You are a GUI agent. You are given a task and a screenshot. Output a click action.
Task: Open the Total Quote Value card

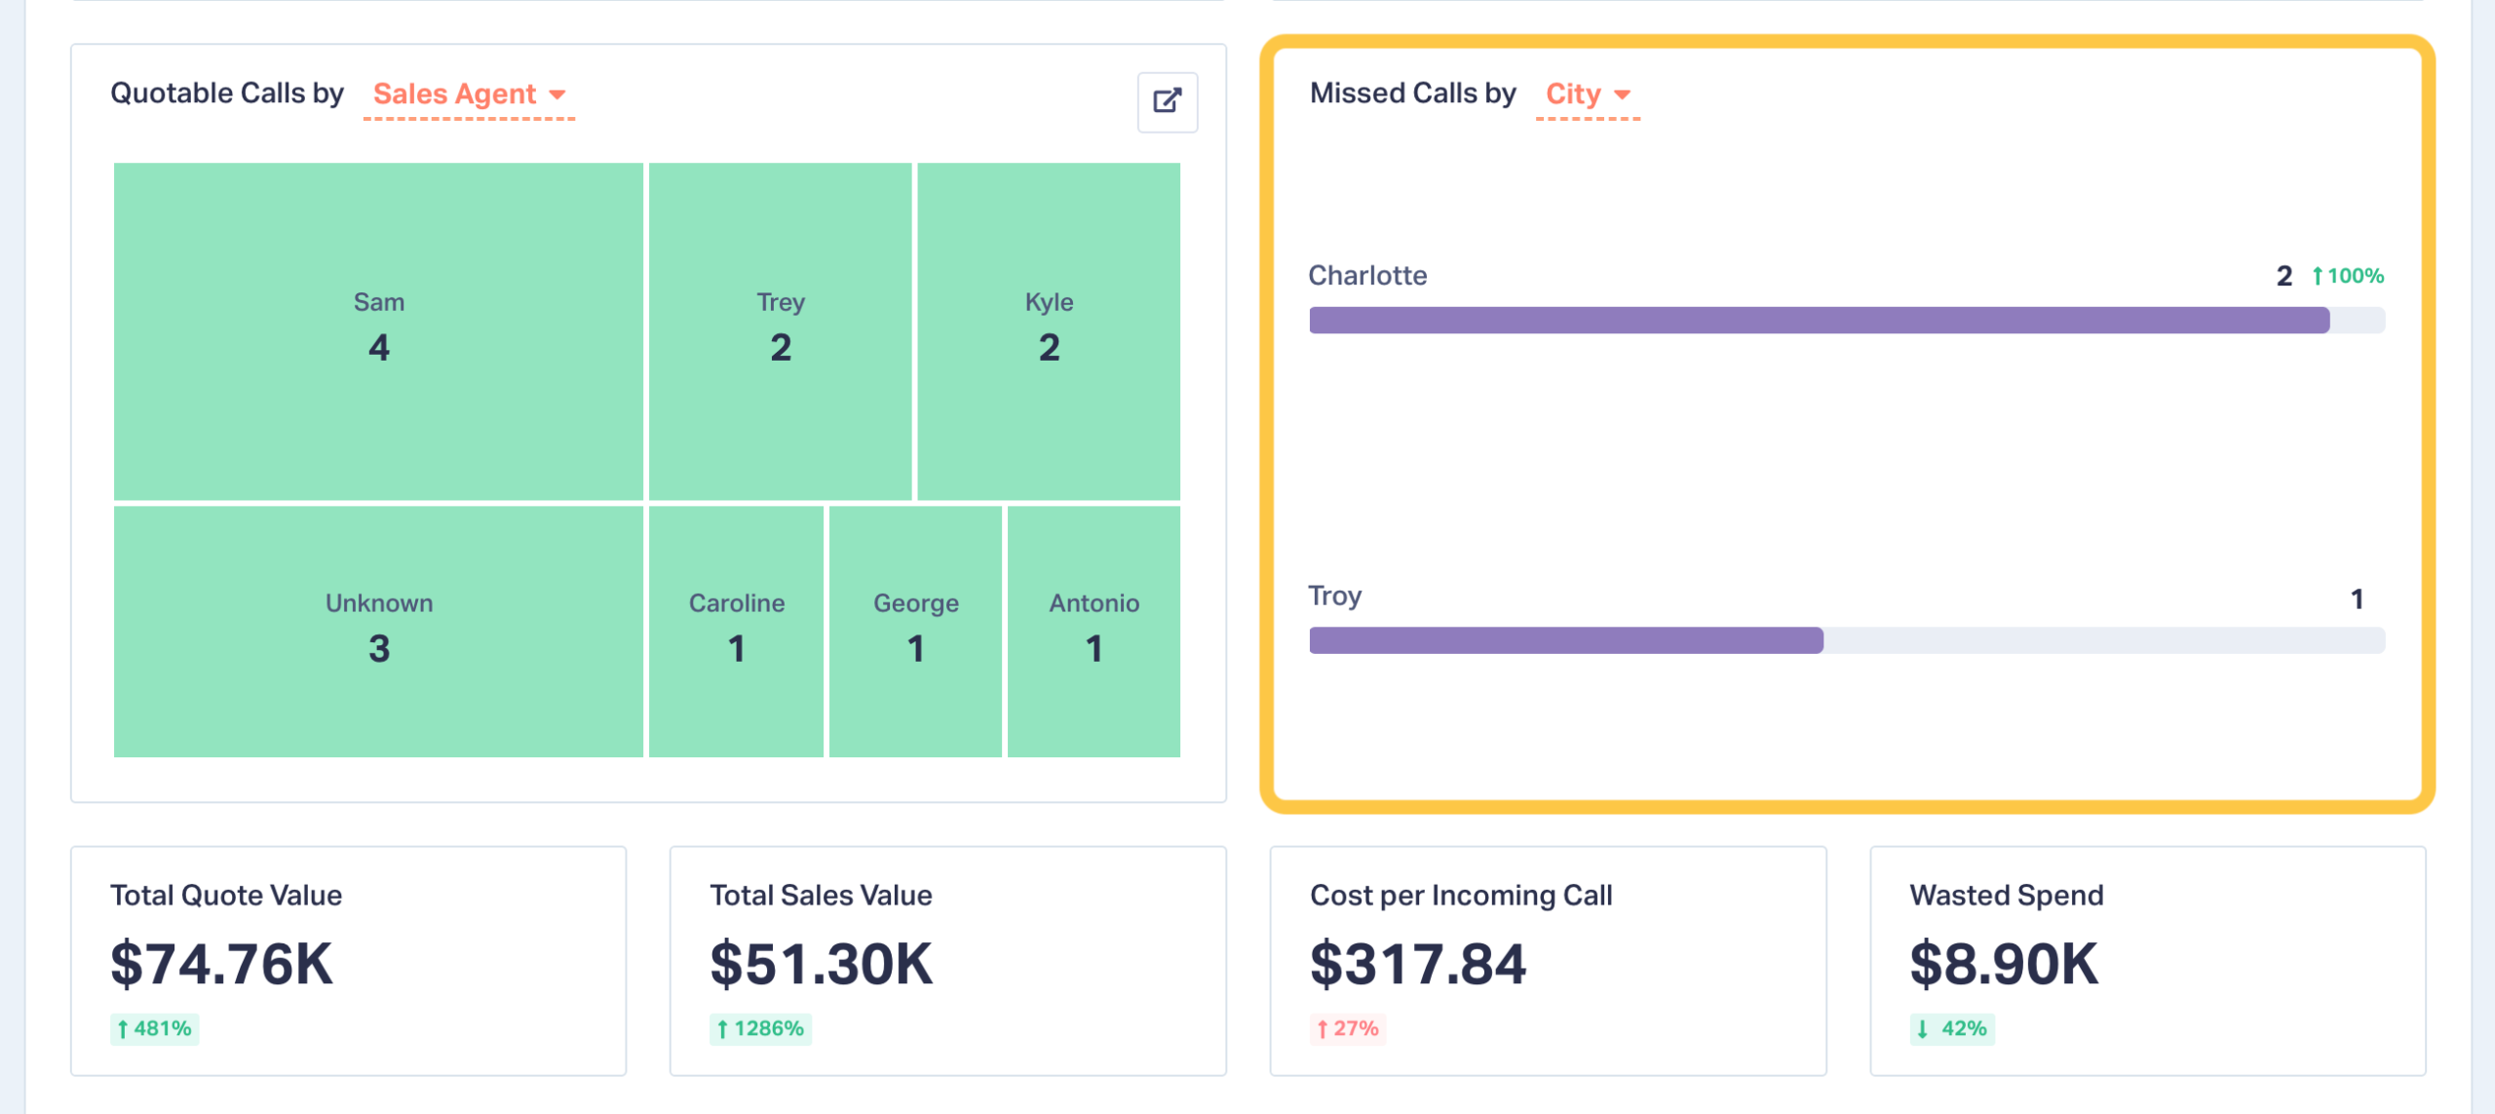[348, 960]
